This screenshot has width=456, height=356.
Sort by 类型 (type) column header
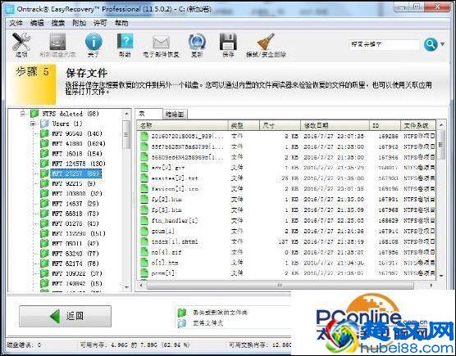[244, 125]
